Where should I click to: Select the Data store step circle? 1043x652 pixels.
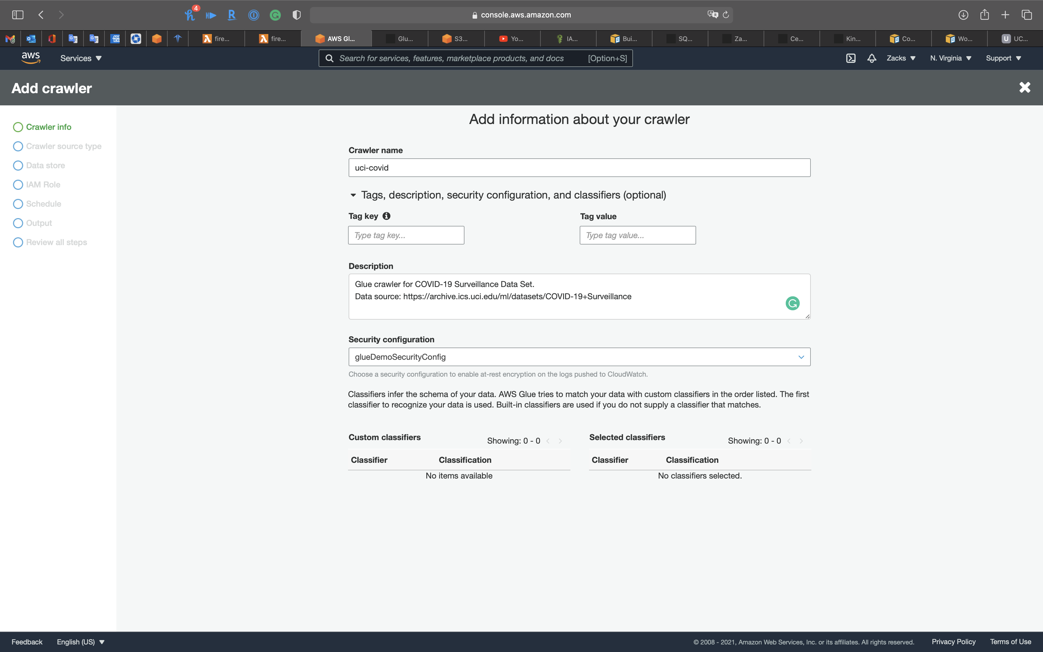click(18, 166)
